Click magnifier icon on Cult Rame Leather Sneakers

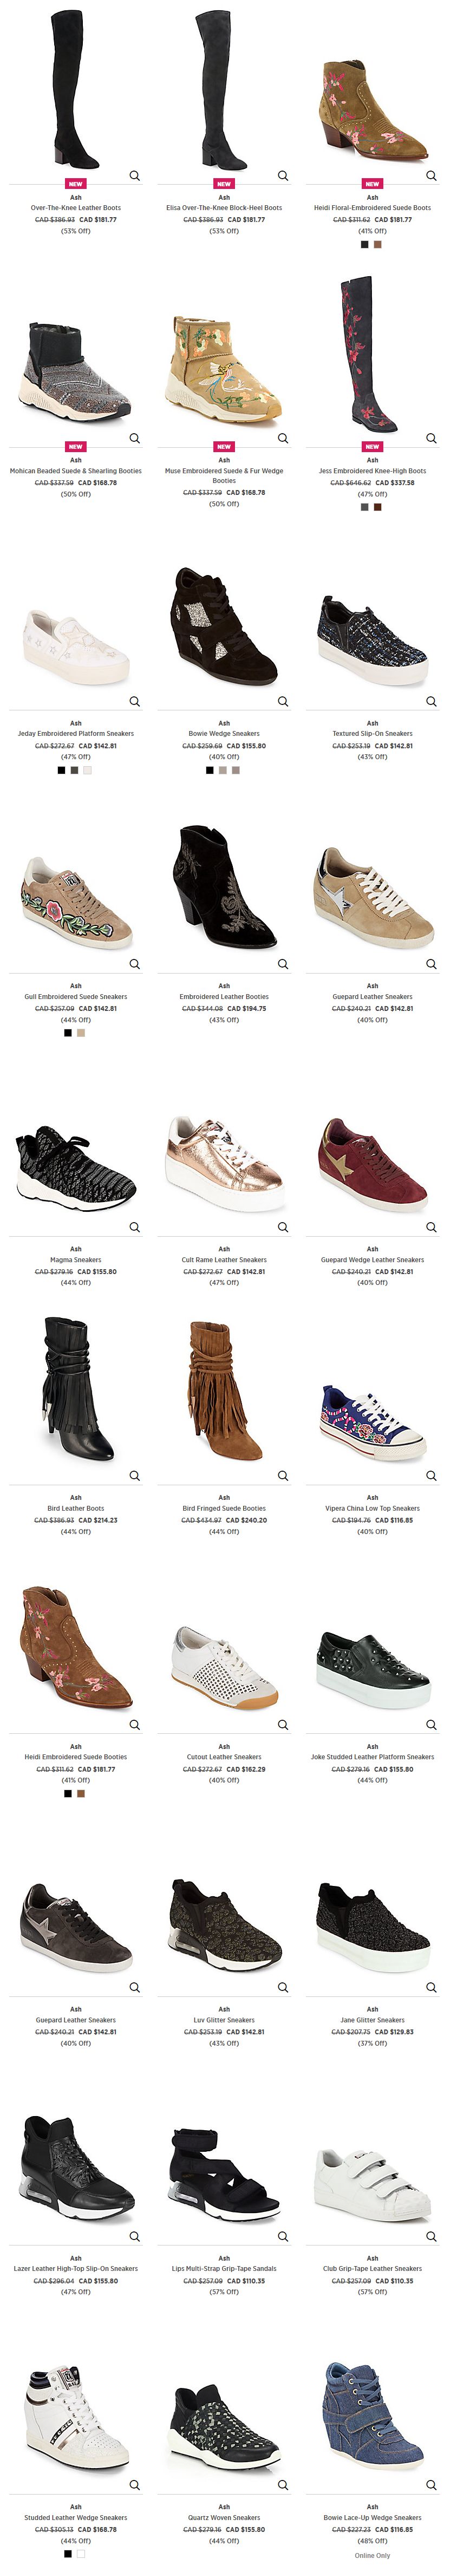(x=283, y=1227)
